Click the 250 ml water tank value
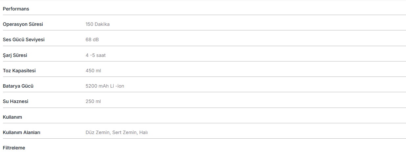This screenshot has height=154, width=406. pyautogui.click(x=93, y=101)
